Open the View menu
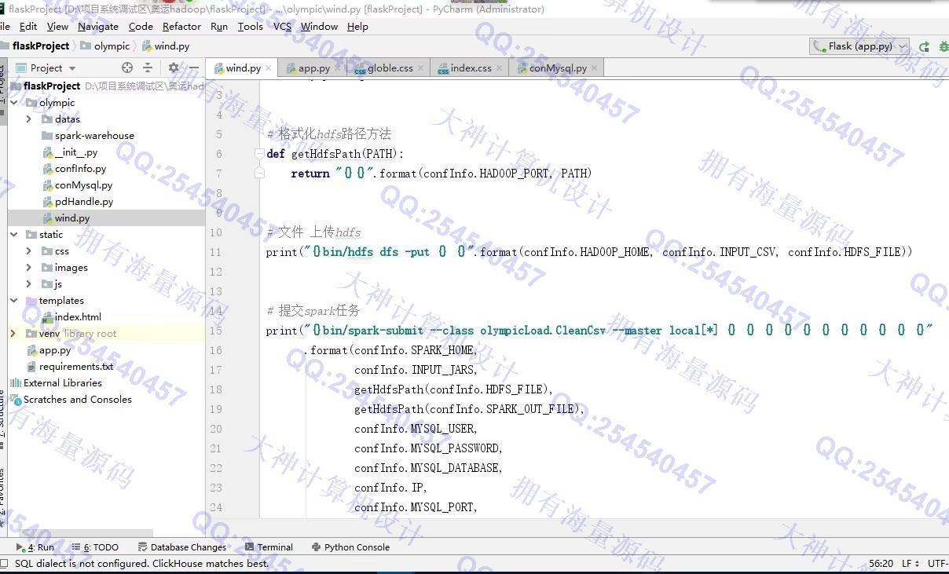Screen dimensions: 949x574 click(57, 26)
